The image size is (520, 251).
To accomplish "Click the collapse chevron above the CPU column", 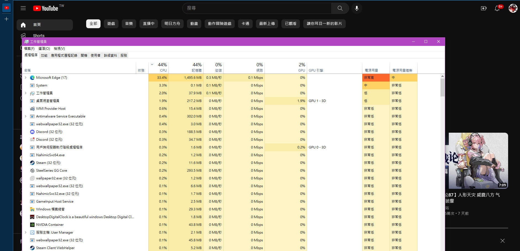I will [x=152, y=64].
